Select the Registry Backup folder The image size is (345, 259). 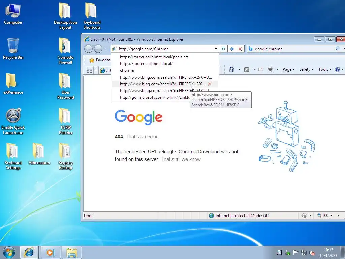65,156
